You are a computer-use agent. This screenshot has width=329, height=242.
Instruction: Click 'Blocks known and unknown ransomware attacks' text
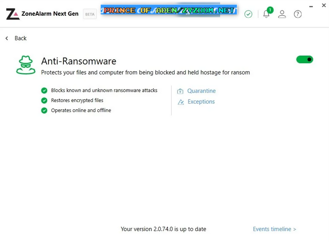point(104,91)
